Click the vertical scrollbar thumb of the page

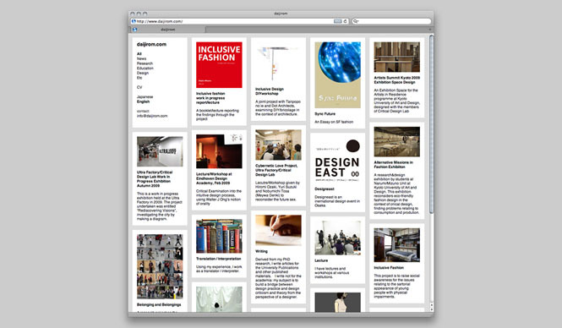[432, 123]
